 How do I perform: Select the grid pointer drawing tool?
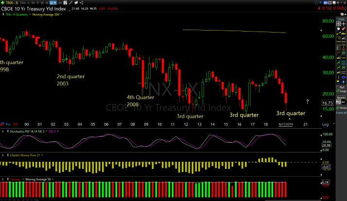(339, 24)
